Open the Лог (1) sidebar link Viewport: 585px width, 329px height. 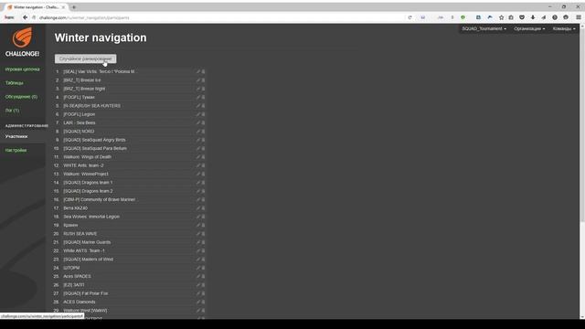(x=12, y=111)
